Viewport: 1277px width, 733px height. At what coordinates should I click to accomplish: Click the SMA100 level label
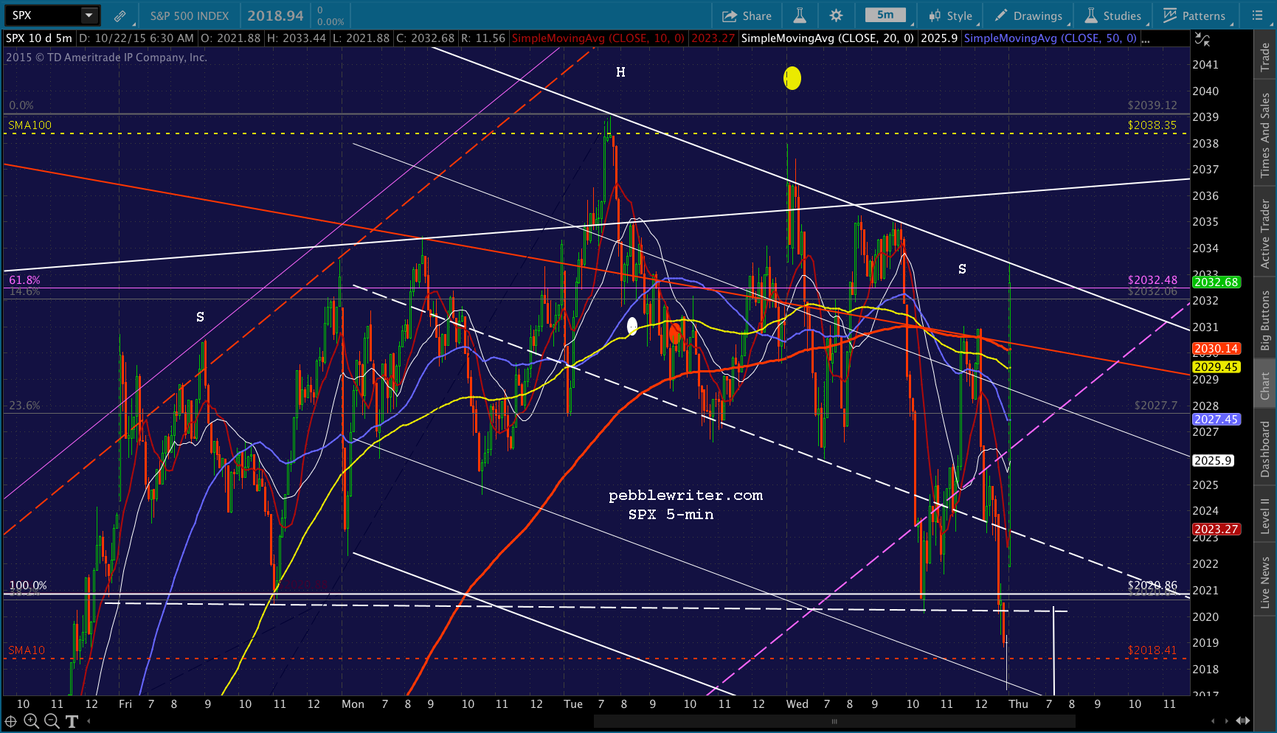click(x=30, y=125)
